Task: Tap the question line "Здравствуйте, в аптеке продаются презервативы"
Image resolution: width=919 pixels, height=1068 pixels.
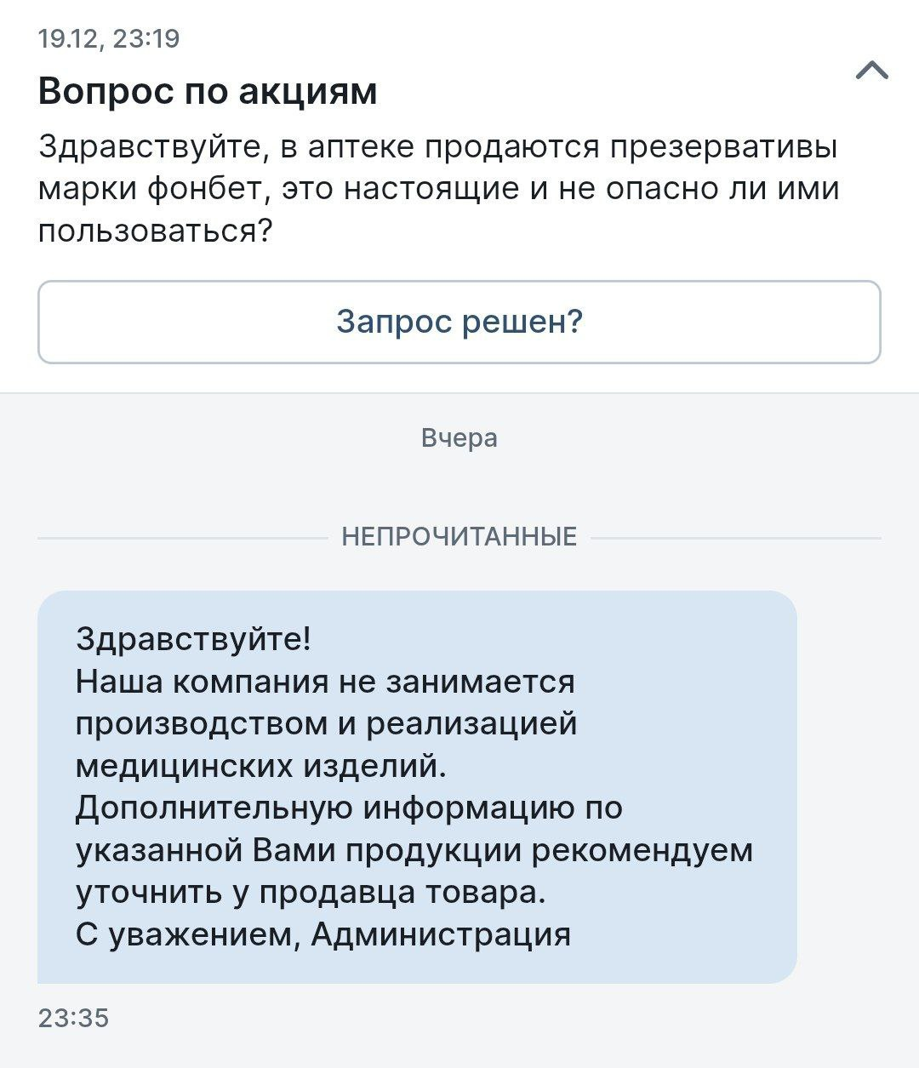Action: click(438, 147)
